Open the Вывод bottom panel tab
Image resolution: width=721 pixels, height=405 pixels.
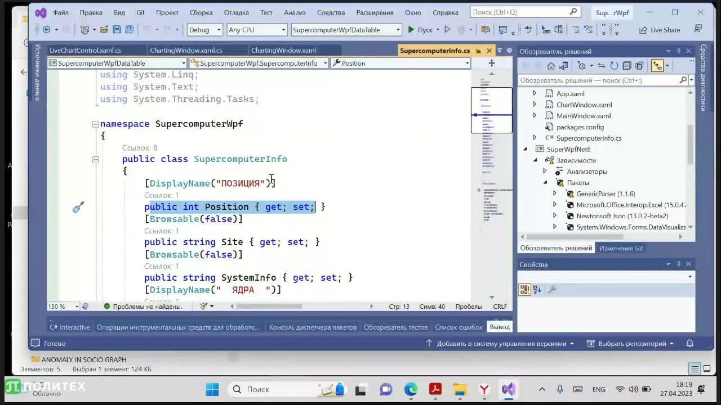[500, 327]
